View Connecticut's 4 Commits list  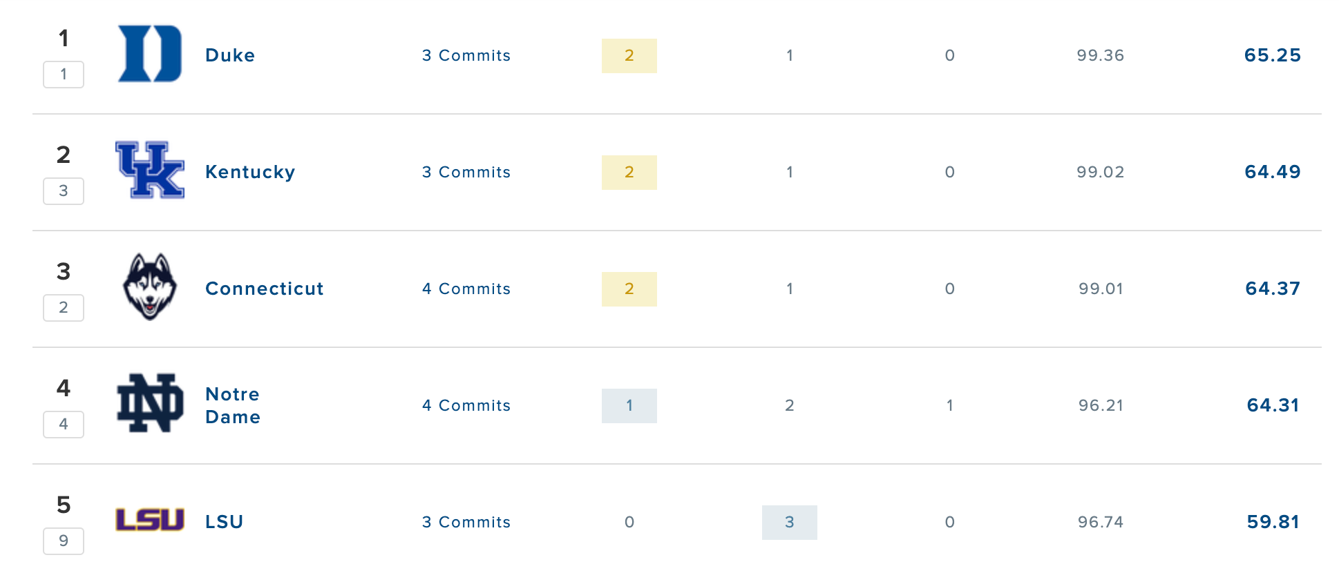[x=466, y=289]
